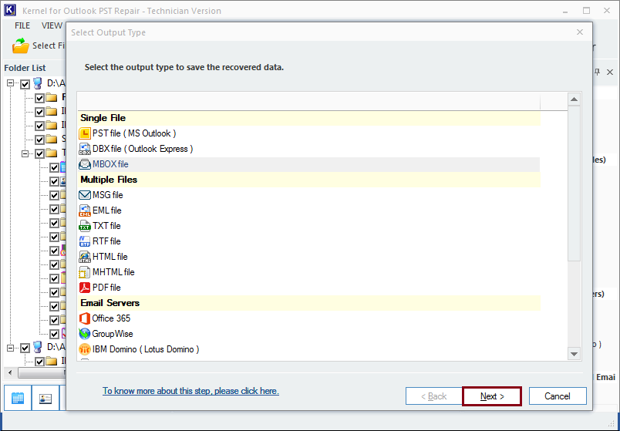This screenshot has width=620, height=431.
Task: Pick HTML file as output
Action: (110, 257)
